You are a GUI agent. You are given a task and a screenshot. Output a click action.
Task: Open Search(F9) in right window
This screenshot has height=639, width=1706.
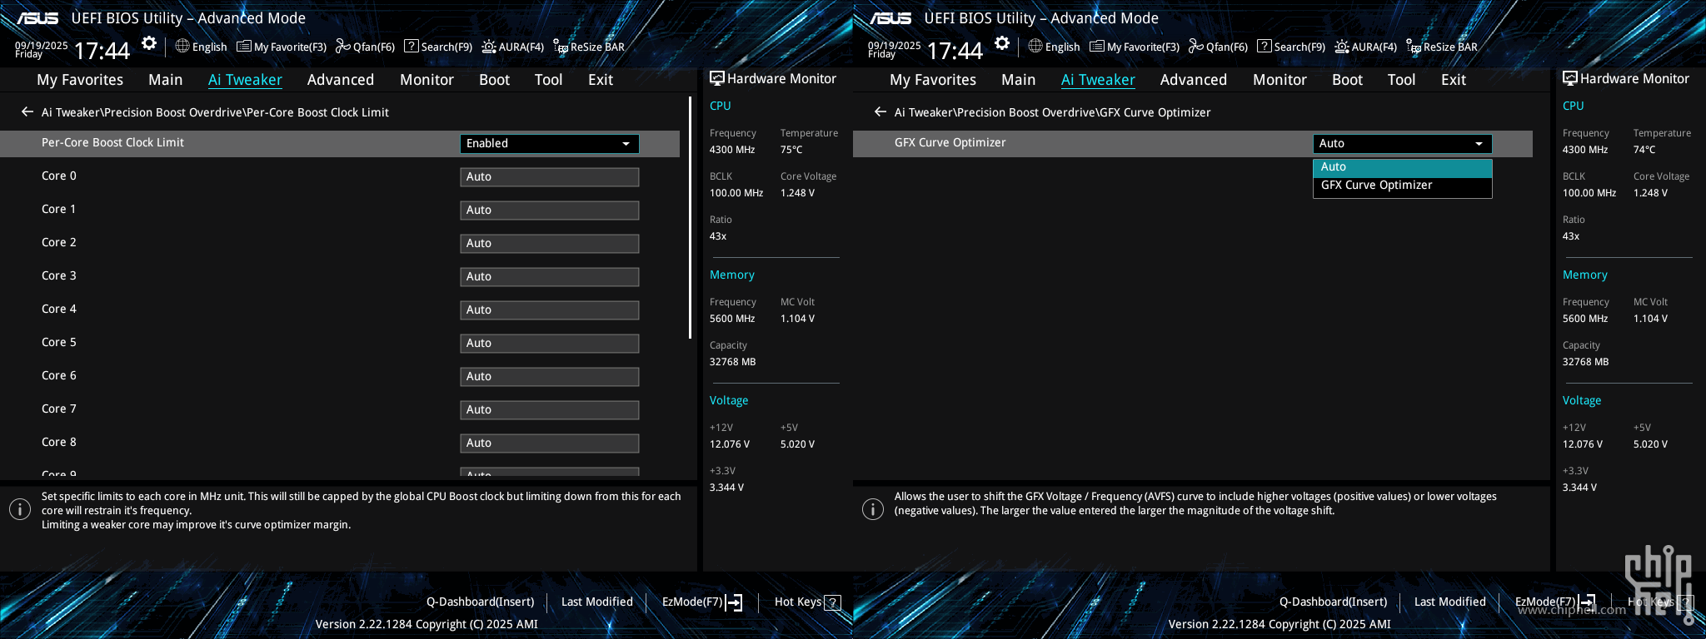1291,47
